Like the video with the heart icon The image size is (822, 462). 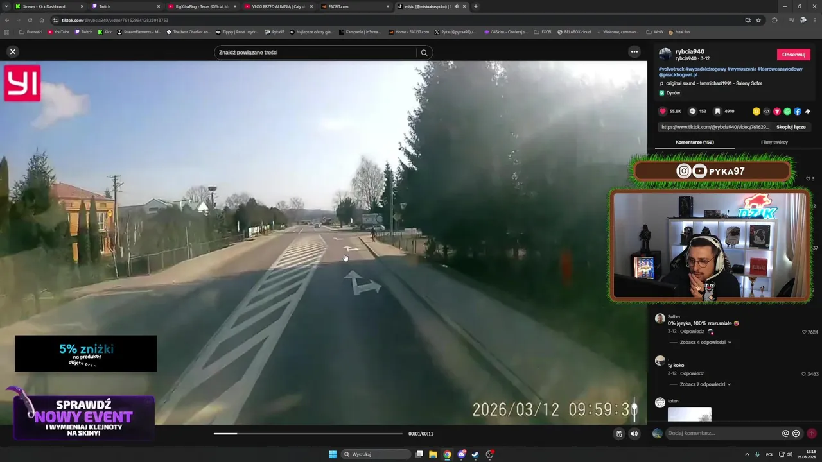663,111
